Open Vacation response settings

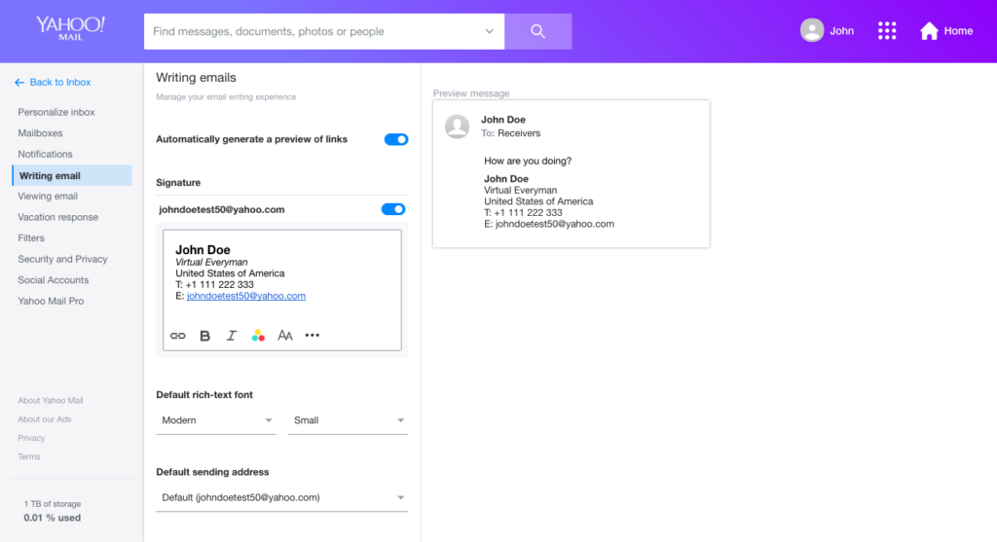(57, 217)
